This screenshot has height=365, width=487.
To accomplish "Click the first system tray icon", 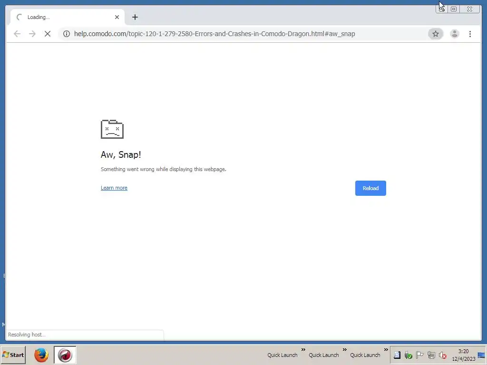I will click(397, 355).
